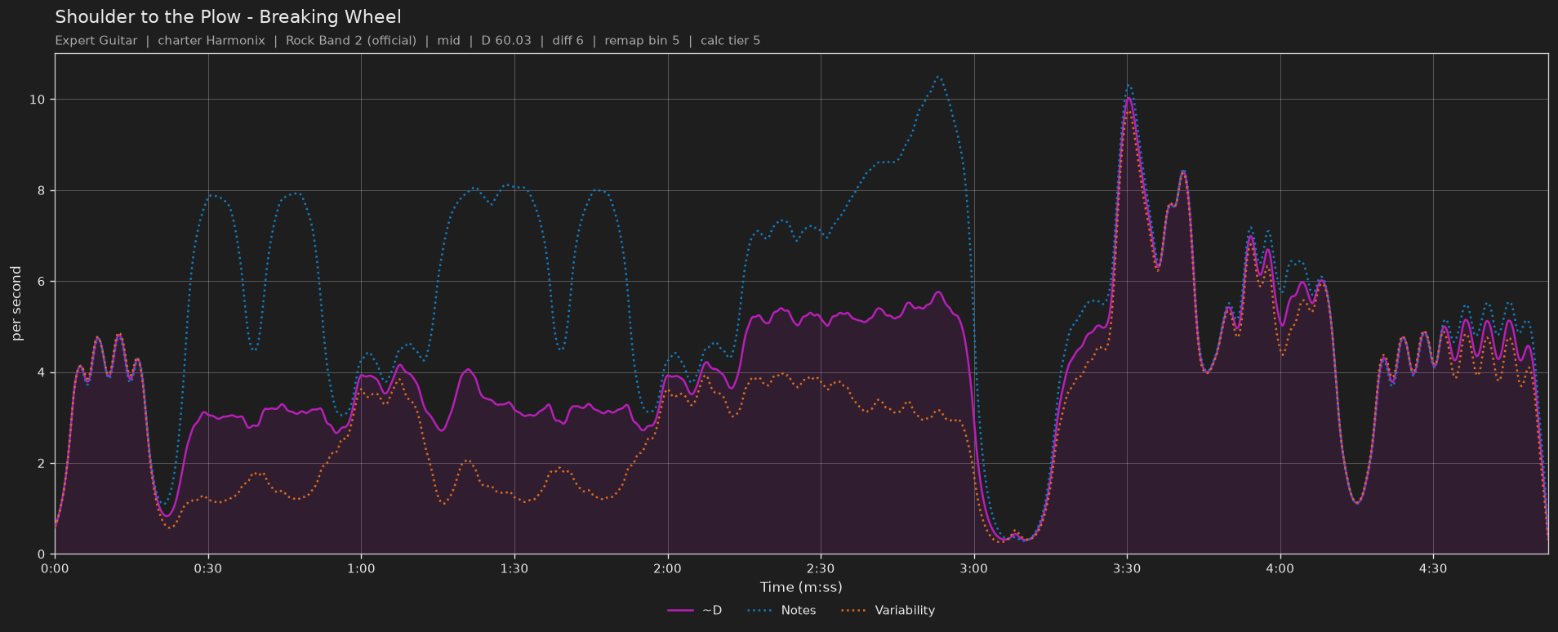Image resolution: width=1558 pixels, height=632 pixels.
Task: Click the chart title 'Shoulder to the Plow - Breaking Wheel'
Action: 228,17
